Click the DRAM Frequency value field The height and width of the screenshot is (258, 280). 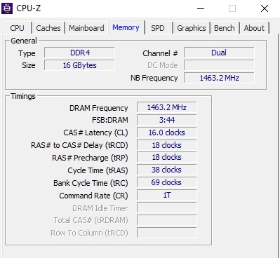coord(166,107)
